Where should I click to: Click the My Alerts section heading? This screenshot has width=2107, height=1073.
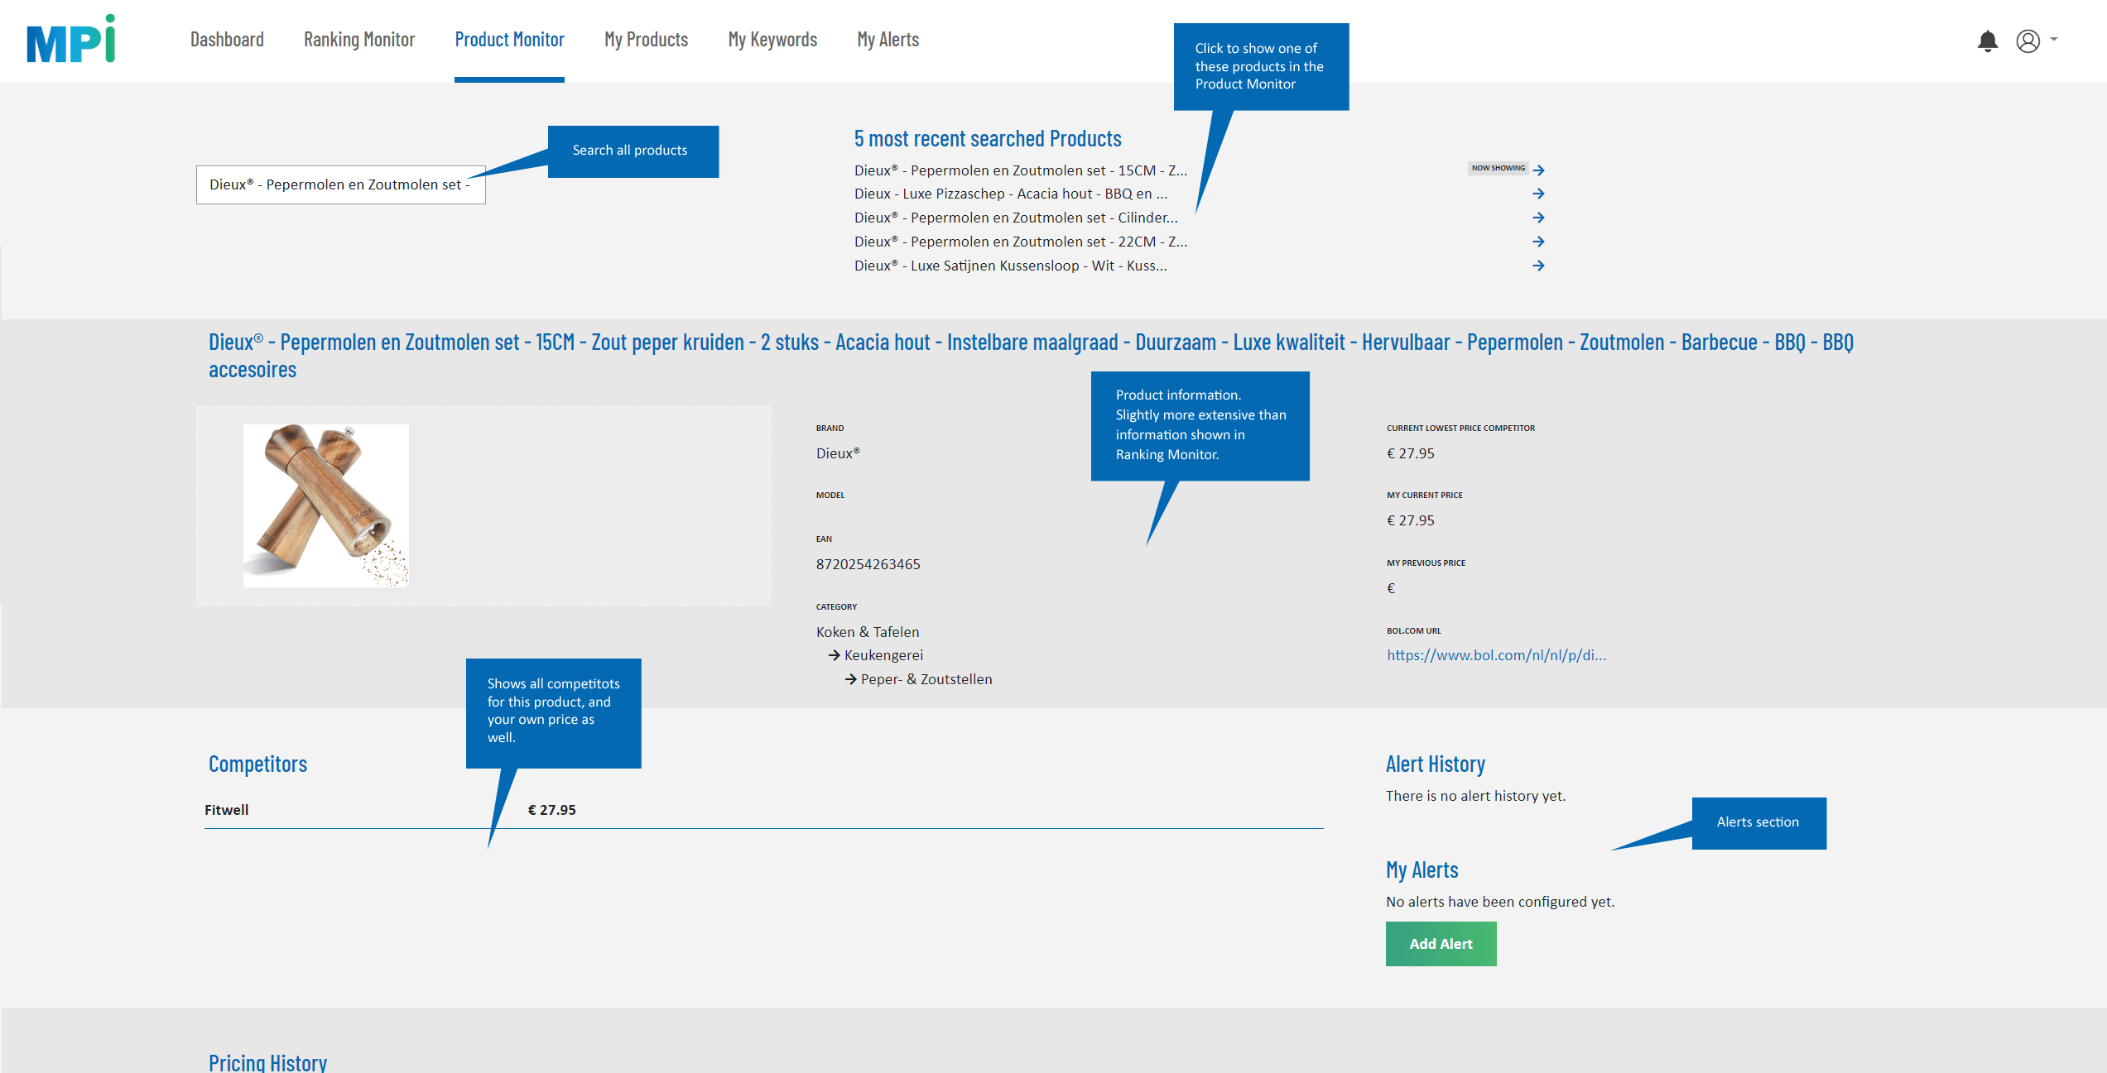(x=1422, y=869)
